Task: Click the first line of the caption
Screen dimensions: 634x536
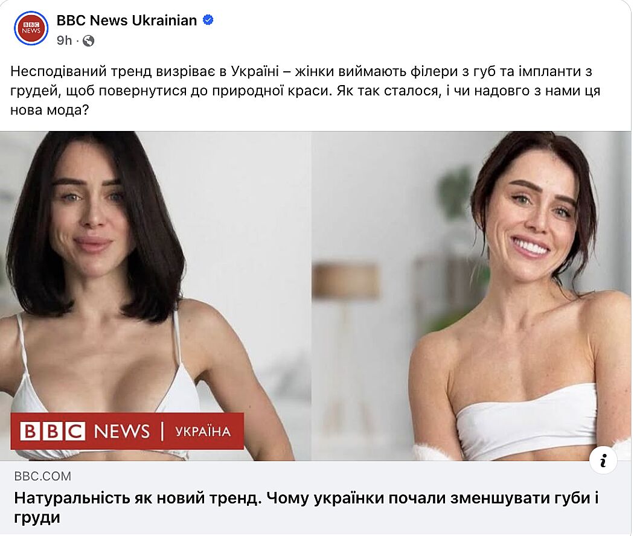Action: point(301,72)
